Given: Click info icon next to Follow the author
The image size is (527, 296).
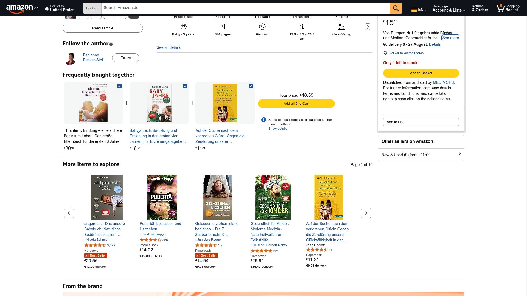Looking at the screenshot, I should pyautogui.click(x=111, y=44).
